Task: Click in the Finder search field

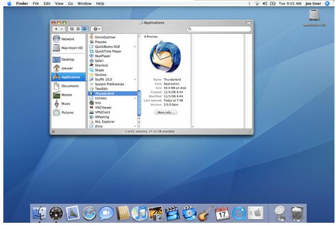Action: [x=219, y=28]
